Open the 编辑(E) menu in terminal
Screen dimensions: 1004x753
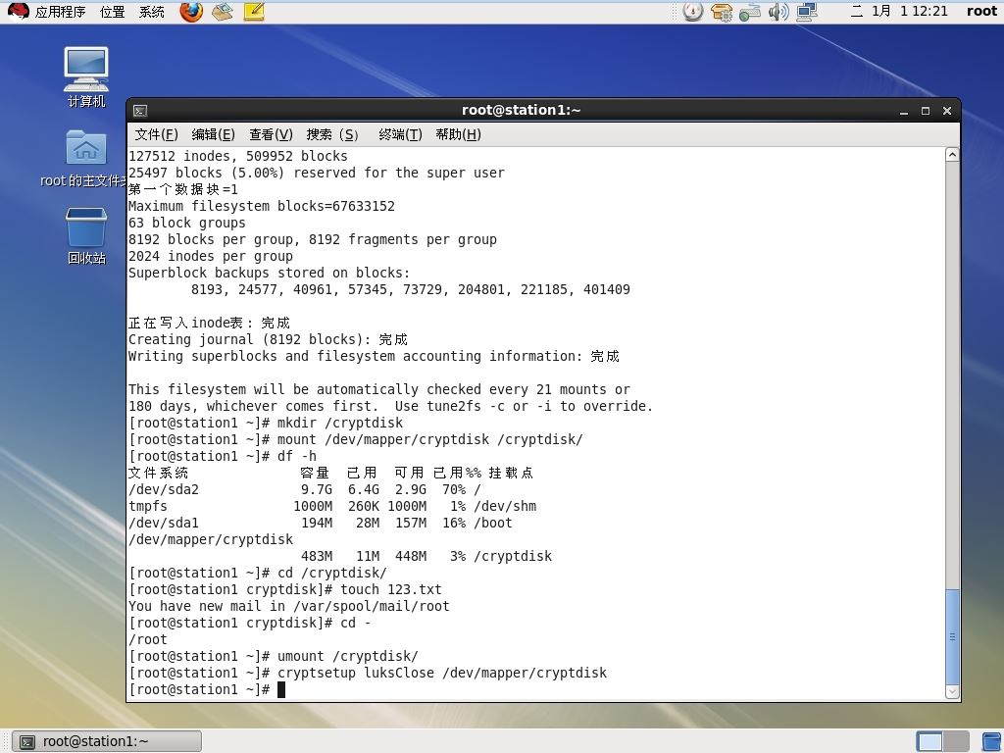(213, 134)
